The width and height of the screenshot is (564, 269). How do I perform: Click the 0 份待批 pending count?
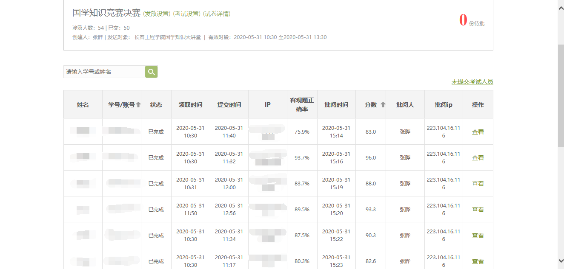tap(463, 20)
